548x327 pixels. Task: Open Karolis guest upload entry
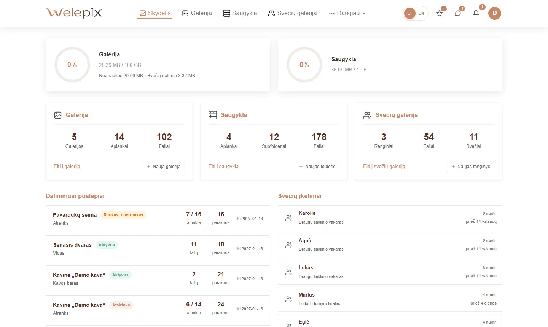pyautogui.click(x=390, y=218)
